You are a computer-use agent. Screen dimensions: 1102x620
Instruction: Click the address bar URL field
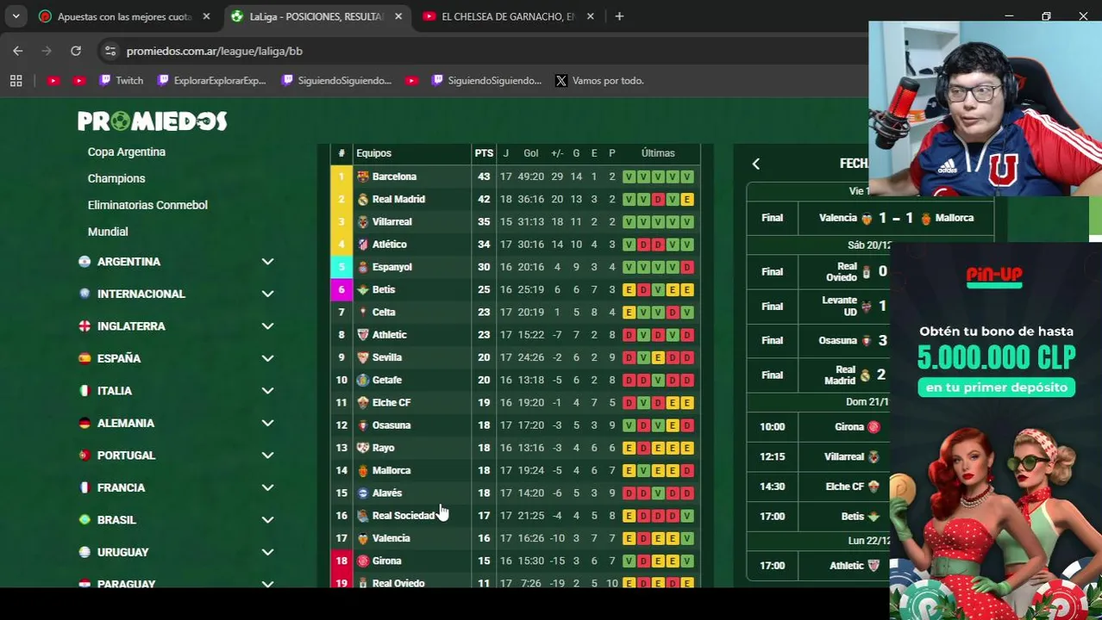point(483,51)
